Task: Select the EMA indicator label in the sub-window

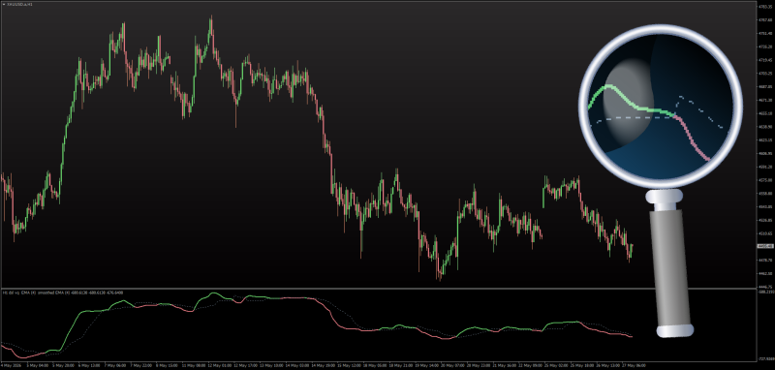Action: click(62, 293)
